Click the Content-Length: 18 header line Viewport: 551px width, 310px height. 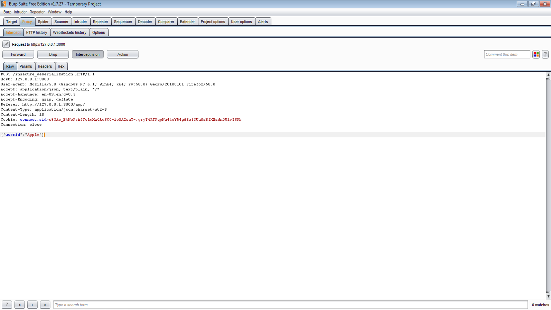[x=22, y=114]
